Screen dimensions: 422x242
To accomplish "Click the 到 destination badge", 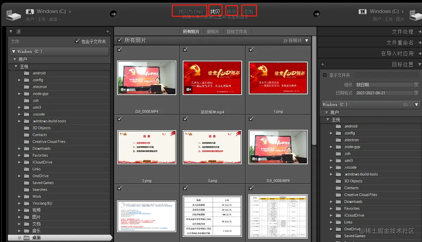I will click(362, 12).
